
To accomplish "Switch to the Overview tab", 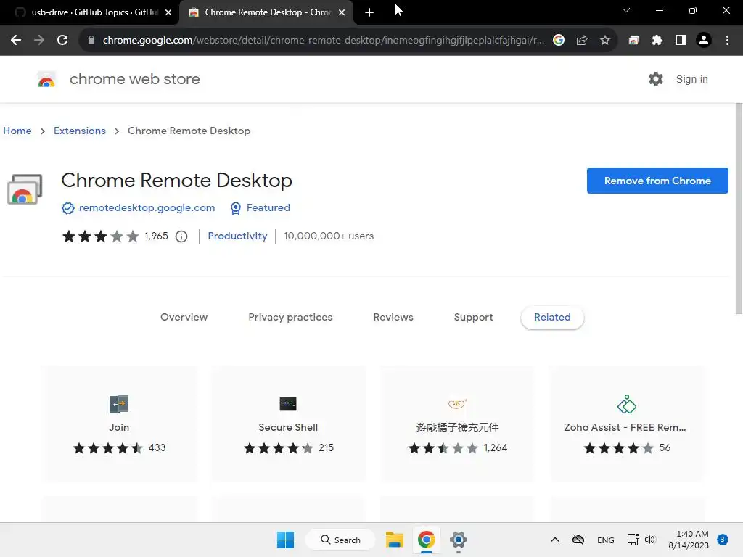I will pyautogui.click(x=184, y=318).
